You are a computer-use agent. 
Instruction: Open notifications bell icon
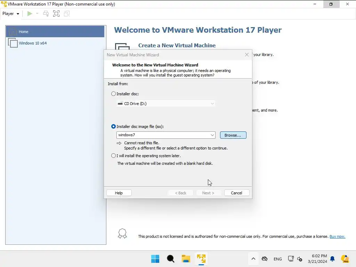point(332,259)
